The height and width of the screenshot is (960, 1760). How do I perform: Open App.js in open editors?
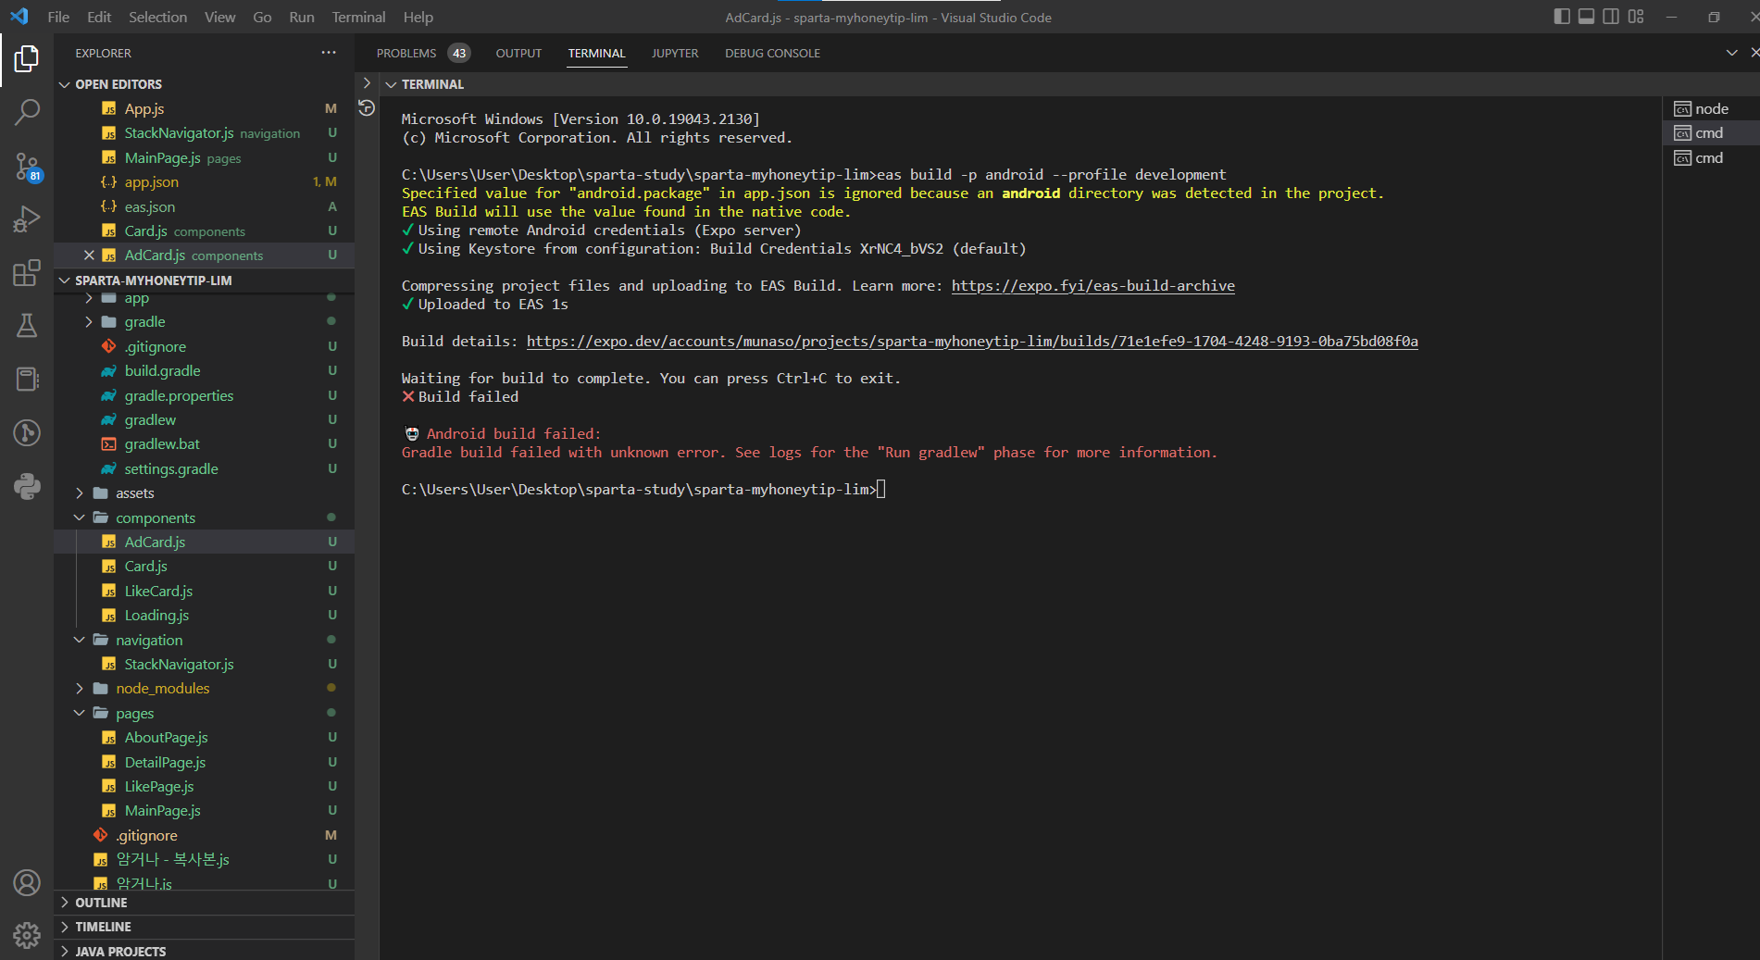[x=204, y=108]
